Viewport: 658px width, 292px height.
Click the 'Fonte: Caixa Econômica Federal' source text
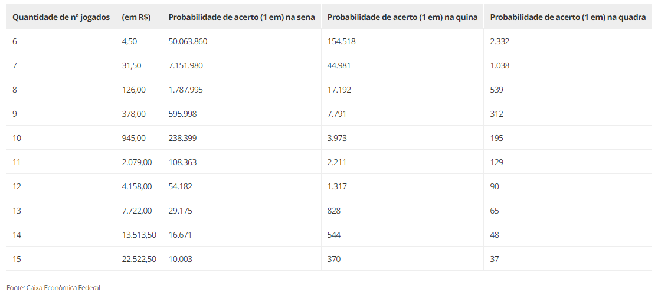(x=54, y=287)
